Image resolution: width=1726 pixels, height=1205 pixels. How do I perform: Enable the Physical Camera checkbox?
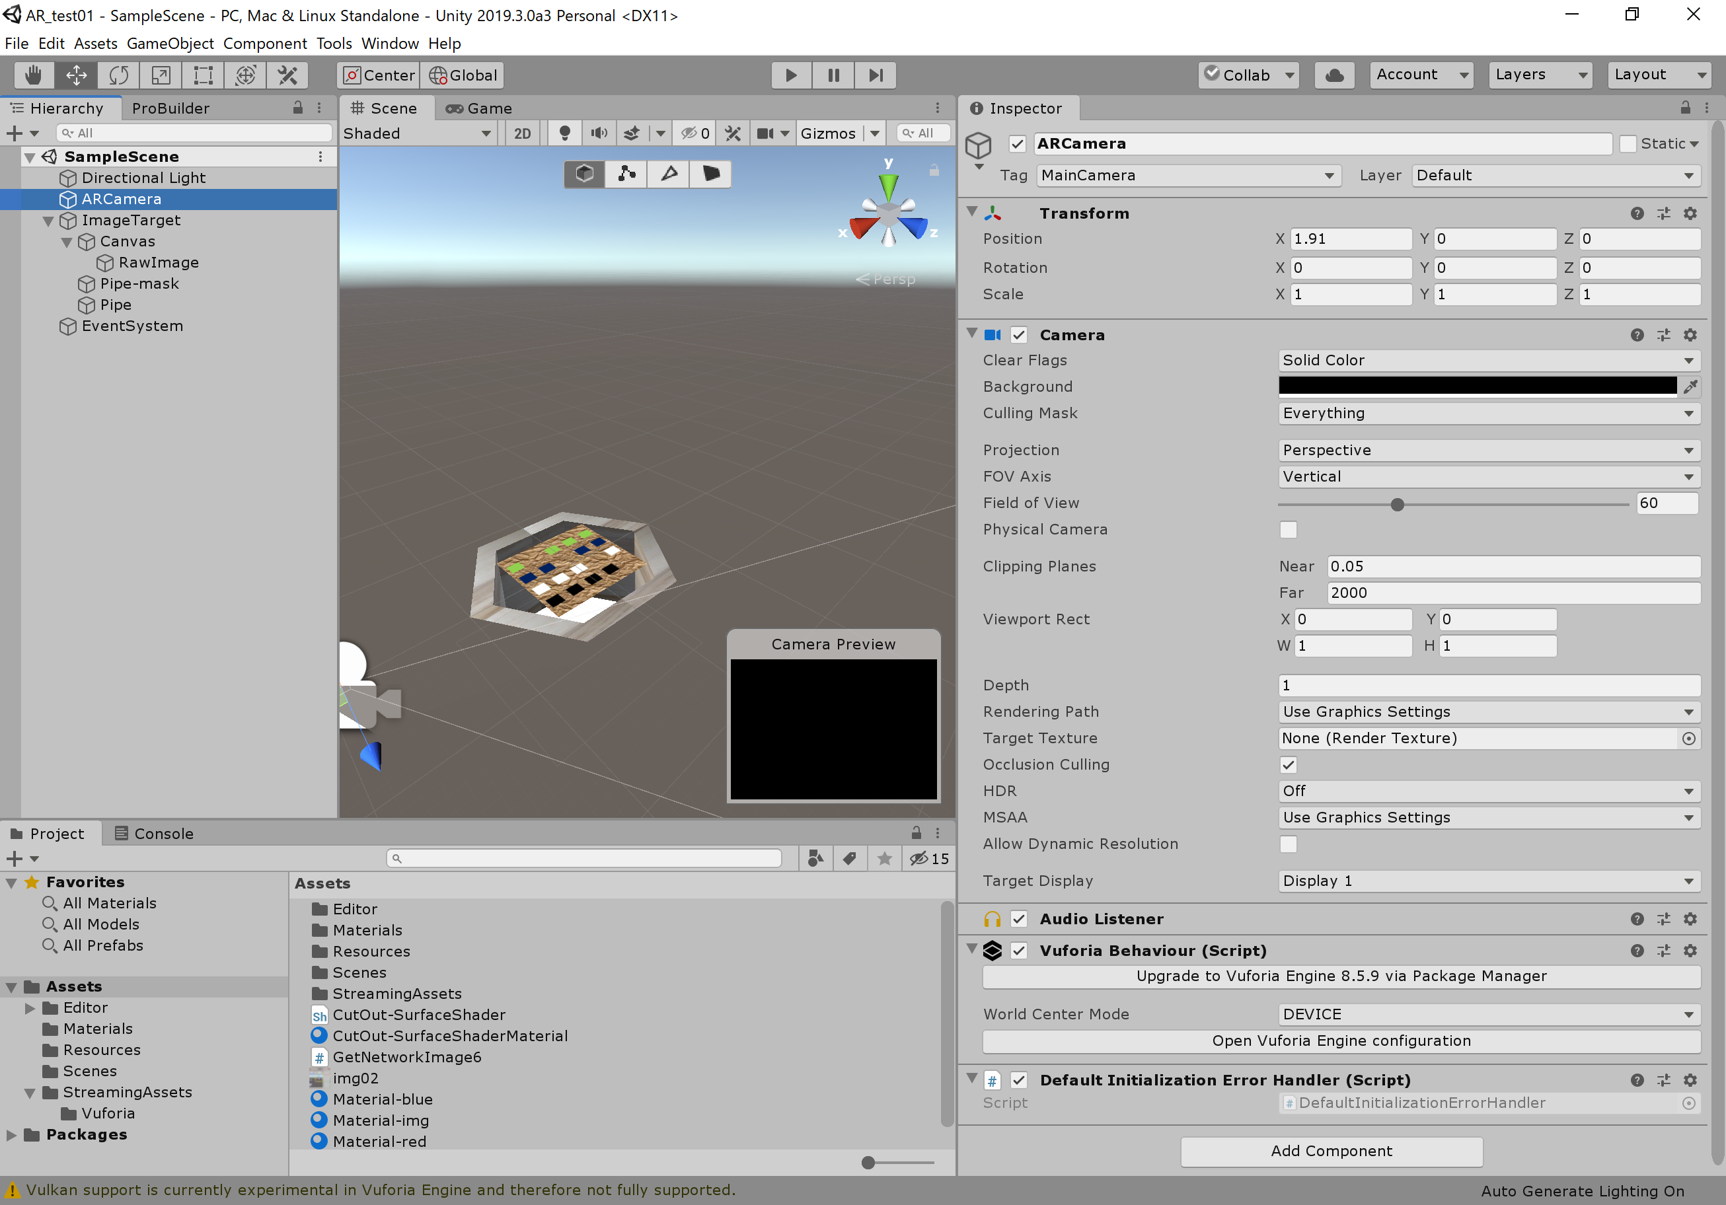(1289, 529)
